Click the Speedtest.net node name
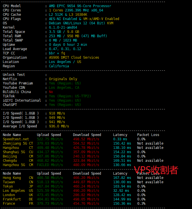The height and width of the screenshot is (209, 192). [x=16, y=139]
